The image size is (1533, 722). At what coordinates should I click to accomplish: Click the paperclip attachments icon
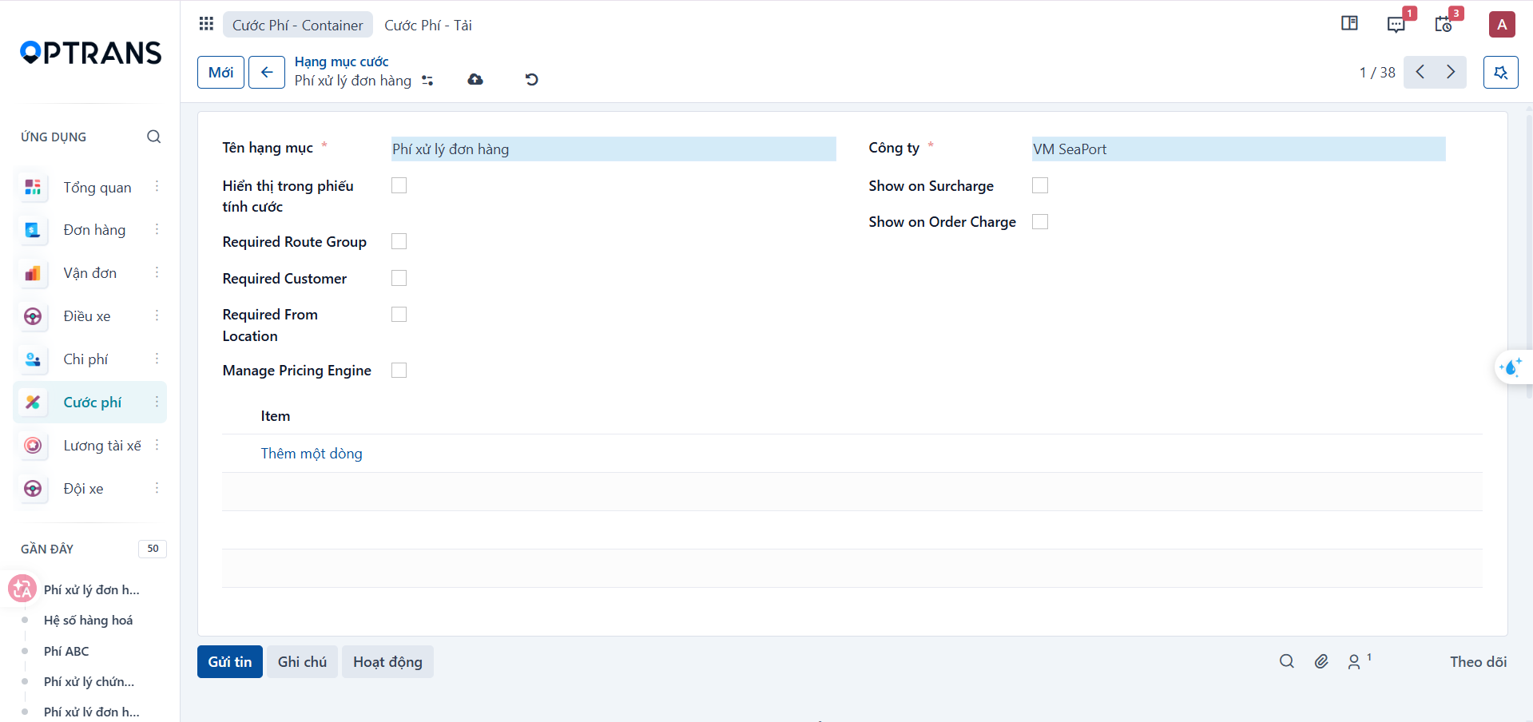pos(1321,661)
